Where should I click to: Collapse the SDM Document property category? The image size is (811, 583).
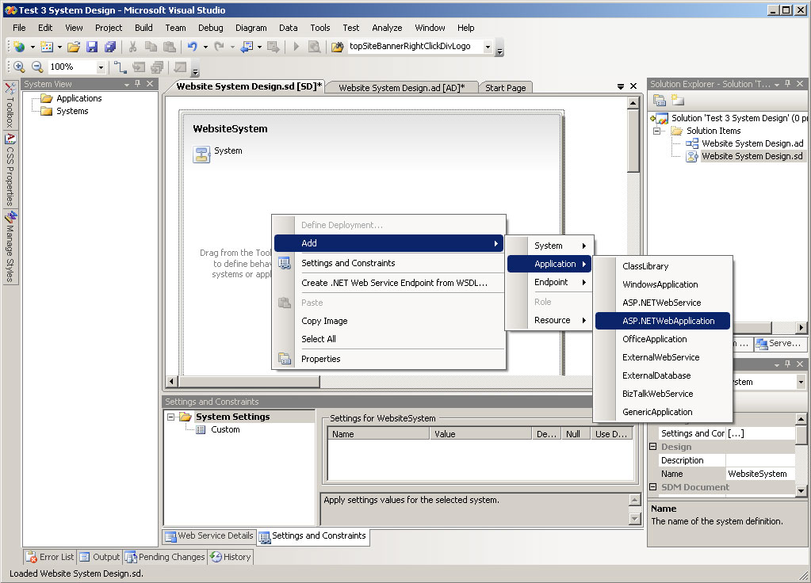coord(653,487)
